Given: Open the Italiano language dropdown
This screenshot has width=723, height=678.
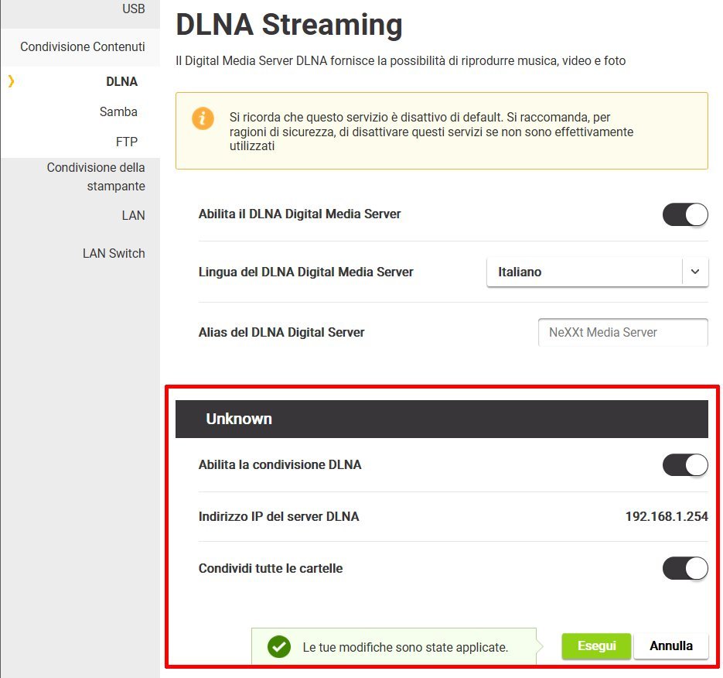Looking at the screenshot, I should point(597,272).
